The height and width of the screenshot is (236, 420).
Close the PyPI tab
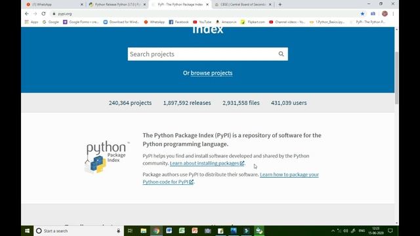click(207, 5)
